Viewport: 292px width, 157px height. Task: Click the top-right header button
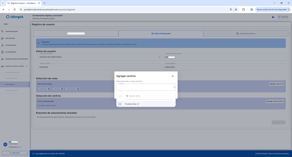283,17
